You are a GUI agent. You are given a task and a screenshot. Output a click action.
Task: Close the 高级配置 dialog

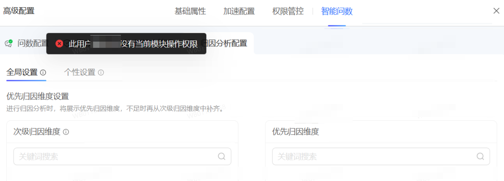tap(496, 11)
